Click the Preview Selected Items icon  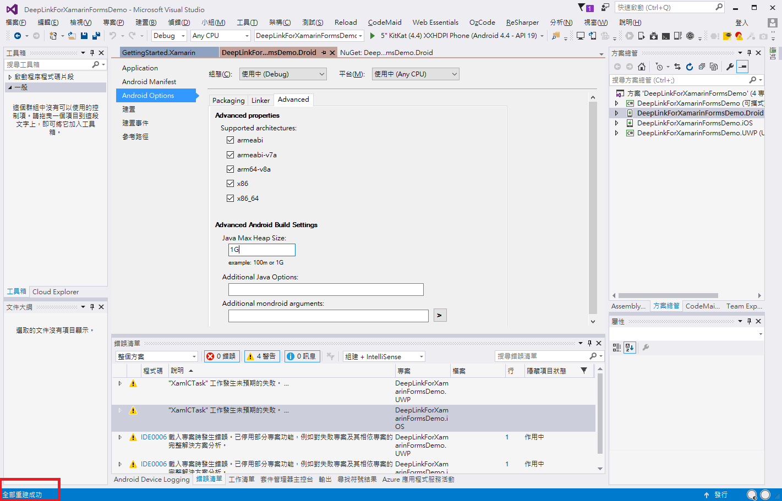[742, 67]
